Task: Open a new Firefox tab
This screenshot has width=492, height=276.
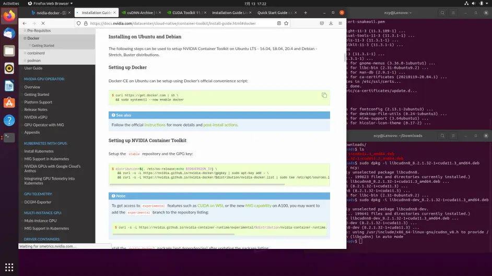Action: click(x=306, y=12)
